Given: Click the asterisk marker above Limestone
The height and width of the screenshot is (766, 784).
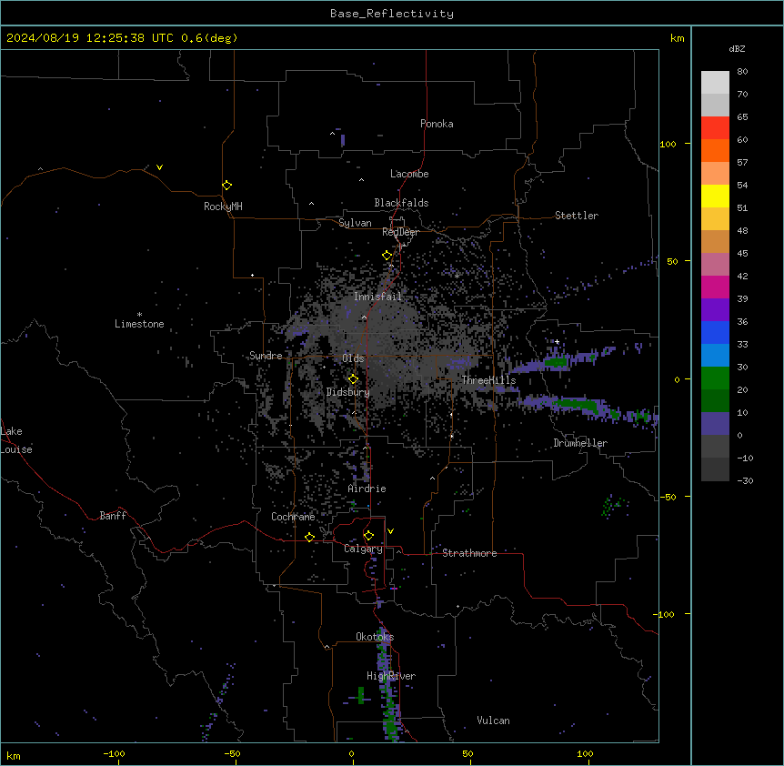Looking at the screenshot, I should pyautogui.click(x=139, y=314).
